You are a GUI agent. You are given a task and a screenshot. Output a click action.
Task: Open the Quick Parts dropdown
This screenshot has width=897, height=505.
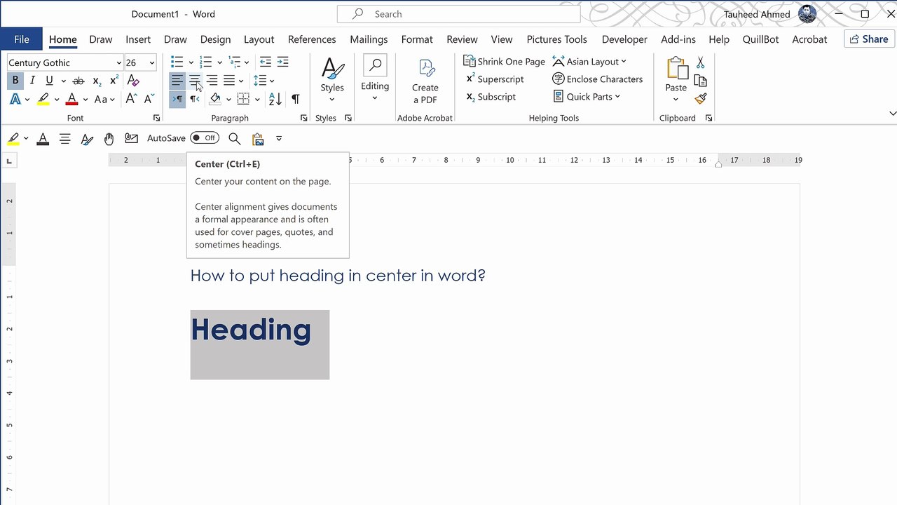point(587,97)
